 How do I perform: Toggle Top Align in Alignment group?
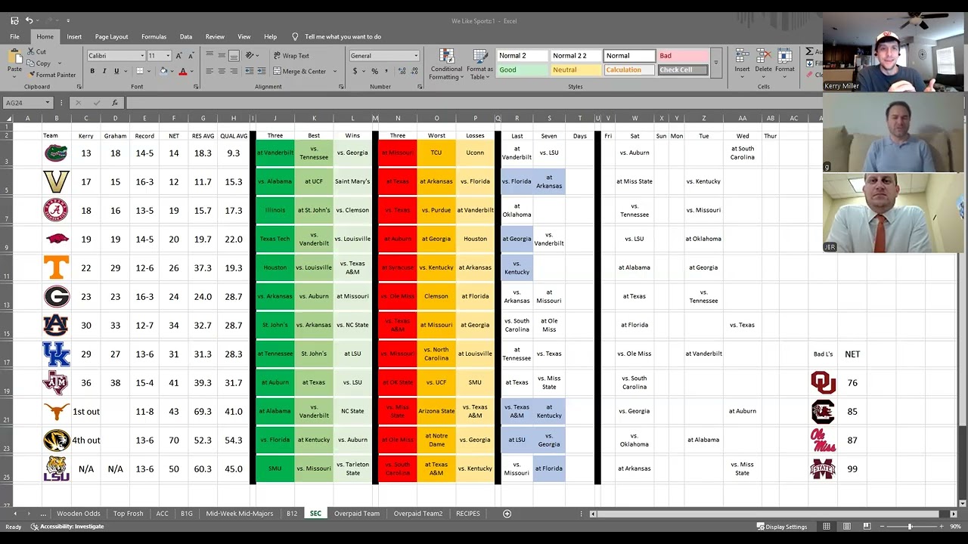[209, 55]
